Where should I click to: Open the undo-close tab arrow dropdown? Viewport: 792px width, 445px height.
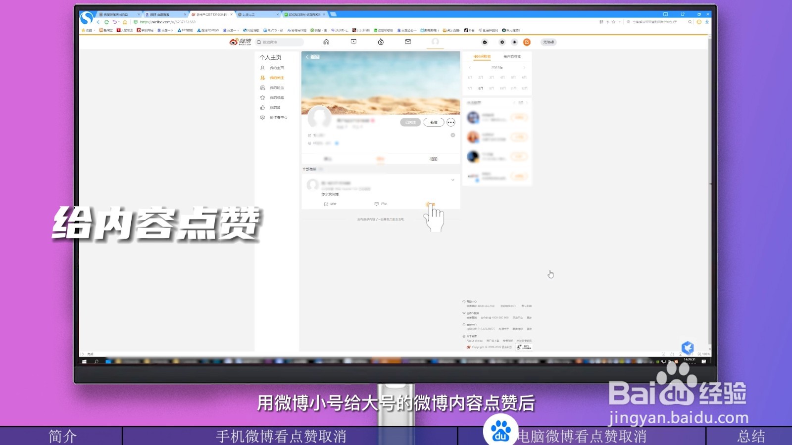(119, 22)
